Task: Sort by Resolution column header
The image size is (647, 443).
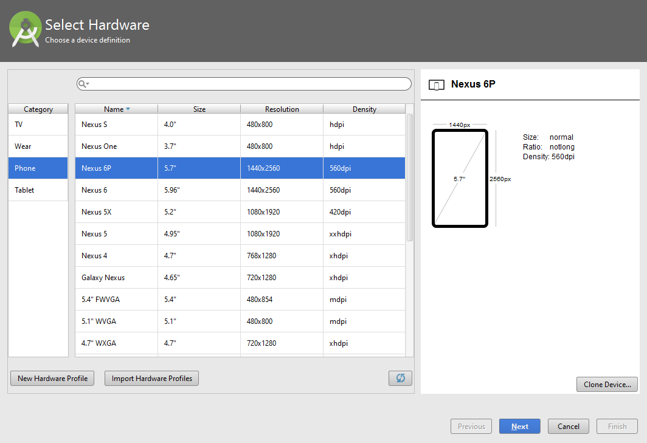Action: [x=282, y=109]
